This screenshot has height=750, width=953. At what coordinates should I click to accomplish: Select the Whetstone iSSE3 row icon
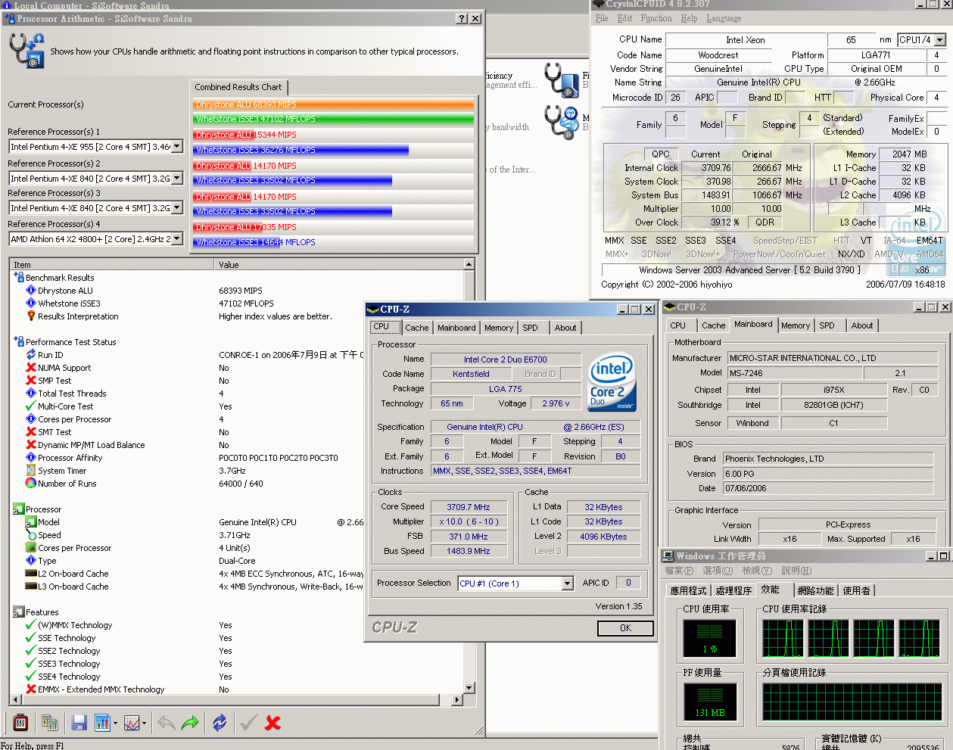[31, 303]
